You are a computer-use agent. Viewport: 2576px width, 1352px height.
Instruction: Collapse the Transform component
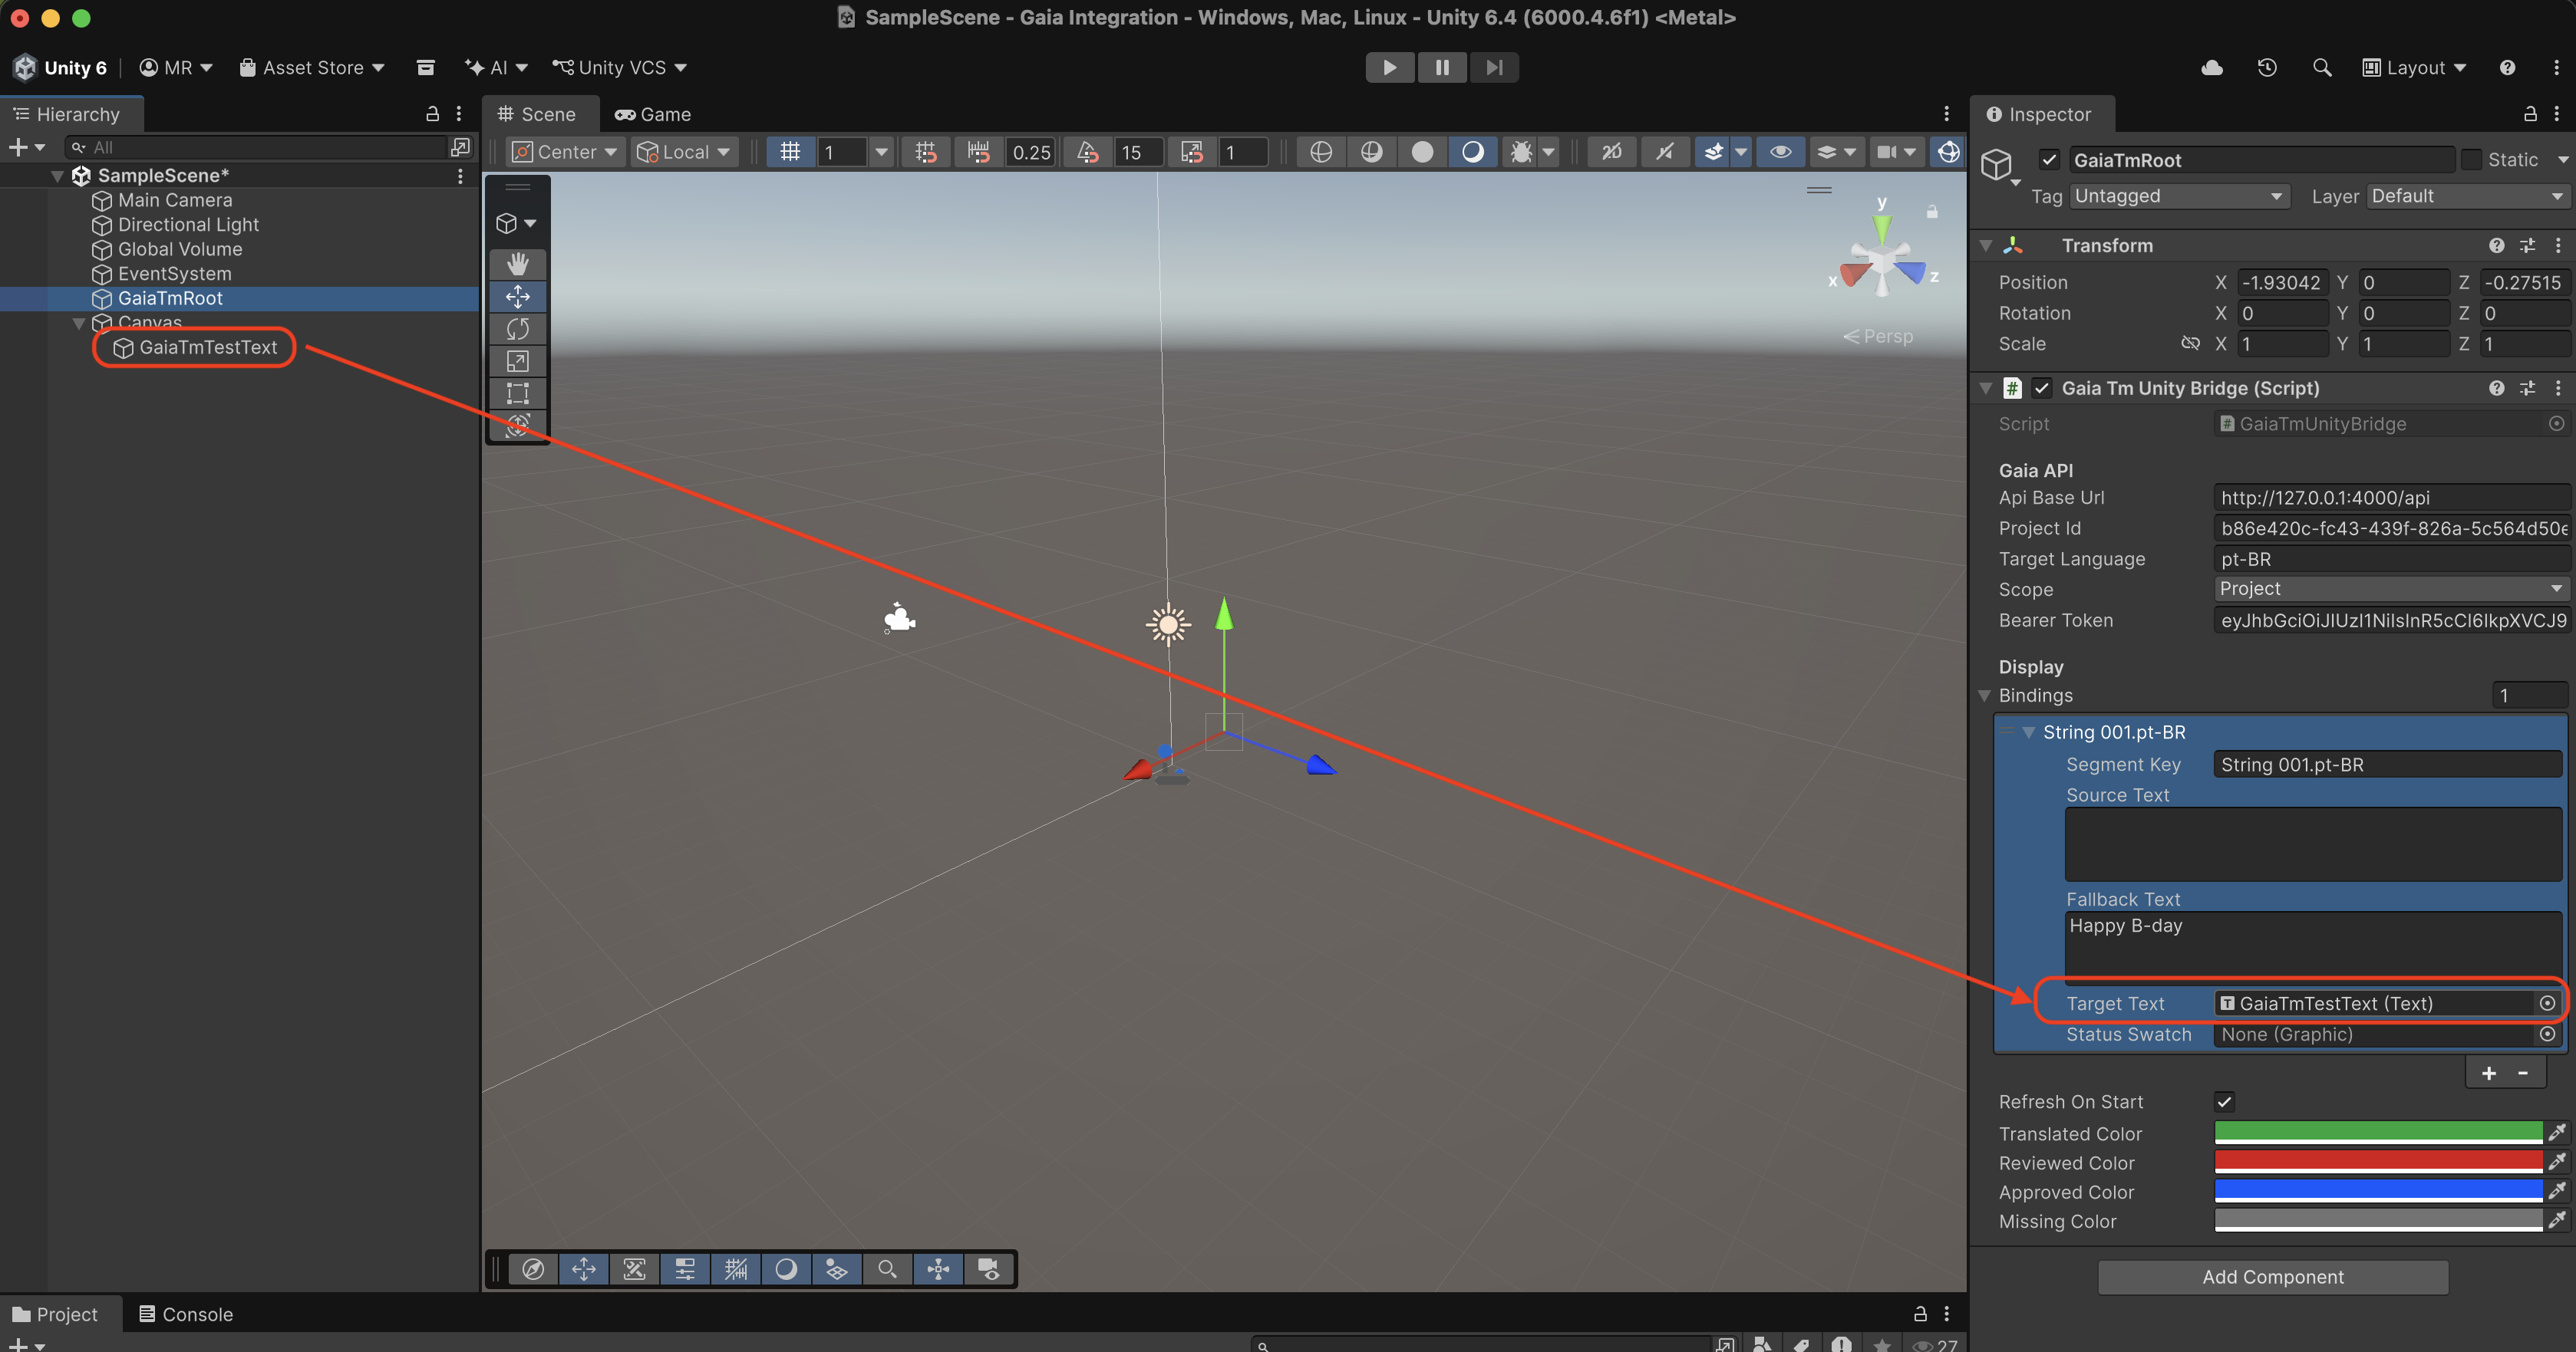[x=1986, y=246]
